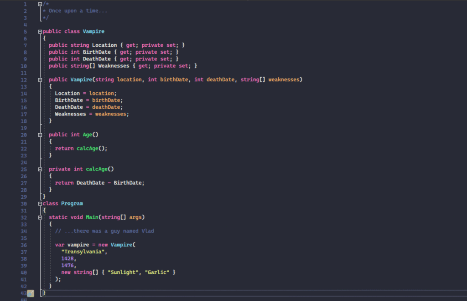Collapse the public class Vampire block
Screen dimensions: 467x301
tap(40, 32)
